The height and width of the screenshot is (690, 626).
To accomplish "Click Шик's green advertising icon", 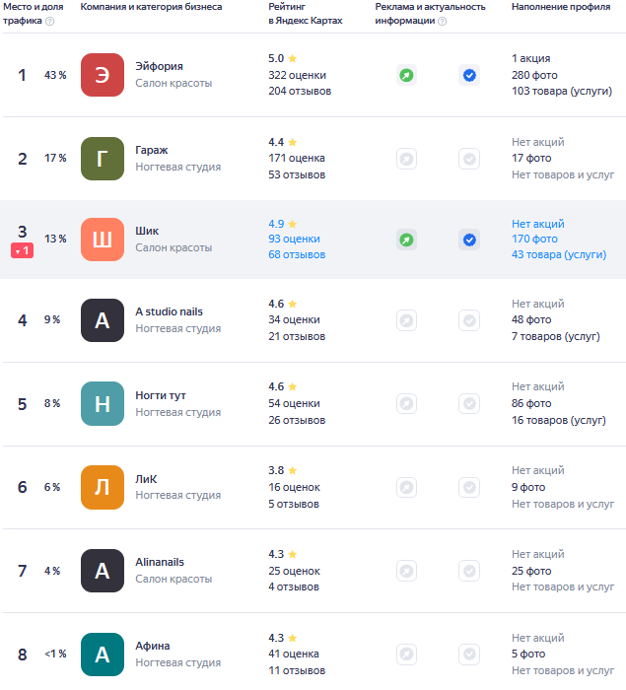I will (x=406, y=240).
